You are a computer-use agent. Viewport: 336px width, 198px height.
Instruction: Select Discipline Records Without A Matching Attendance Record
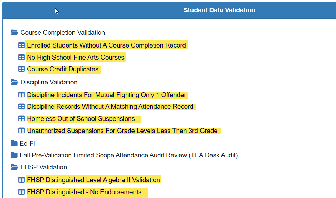pos(110,107)
